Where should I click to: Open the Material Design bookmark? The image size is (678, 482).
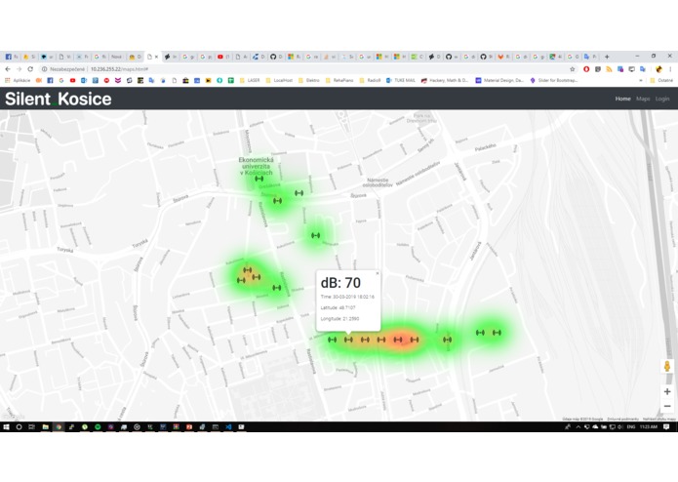click(499, 80)
